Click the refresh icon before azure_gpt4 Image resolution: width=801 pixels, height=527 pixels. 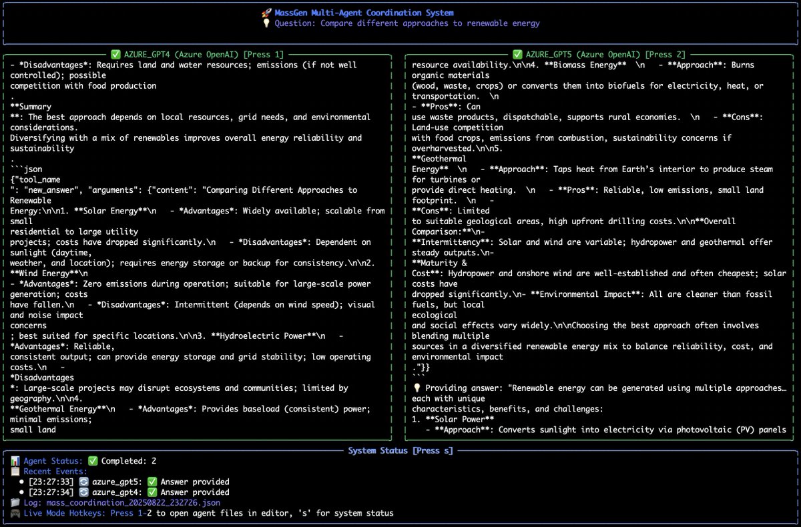pyautogui.click(x=84, y=492)
